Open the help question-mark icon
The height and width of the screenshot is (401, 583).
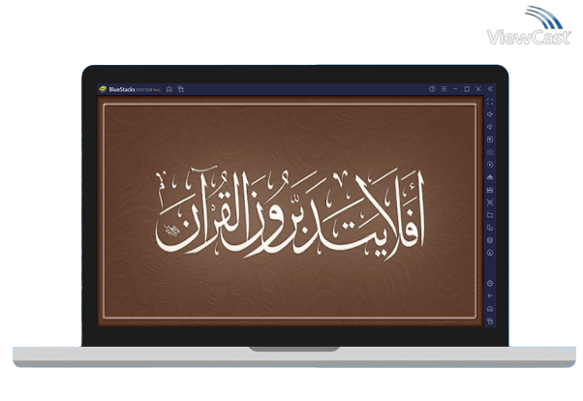pyautogui.click(x=432, y=89)
